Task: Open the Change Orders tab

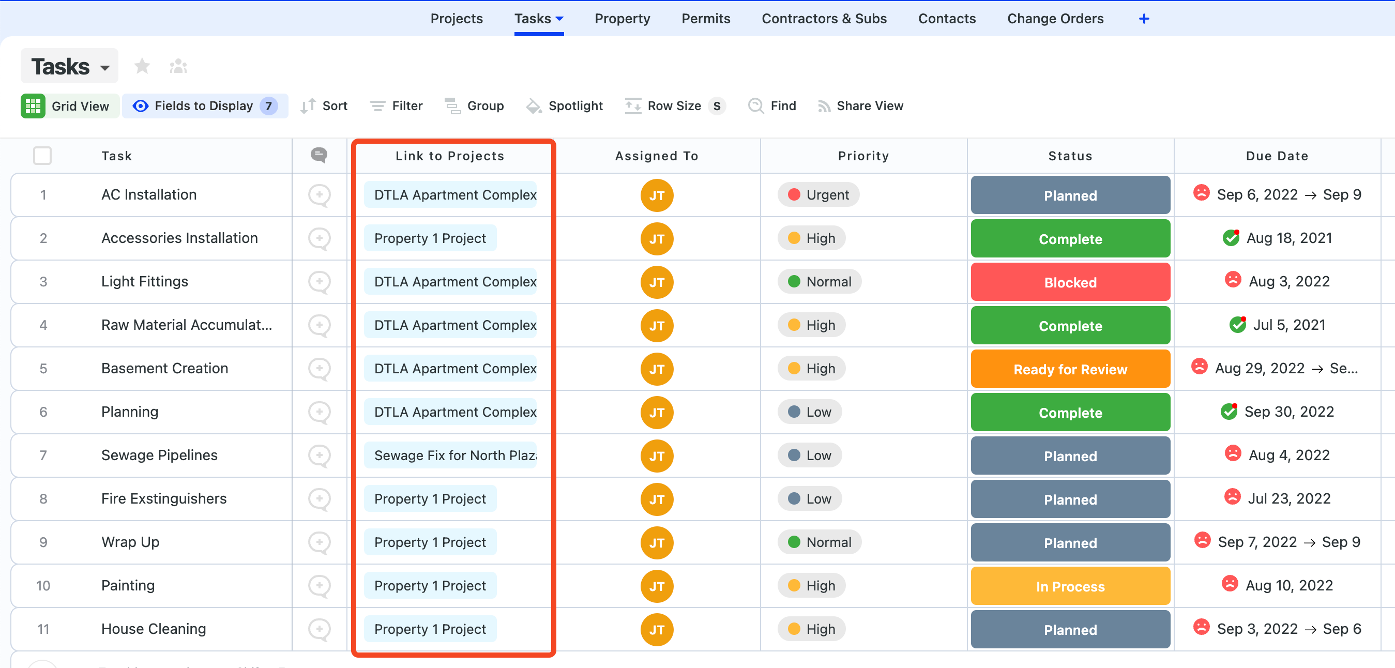Action: click(1054, 19)
